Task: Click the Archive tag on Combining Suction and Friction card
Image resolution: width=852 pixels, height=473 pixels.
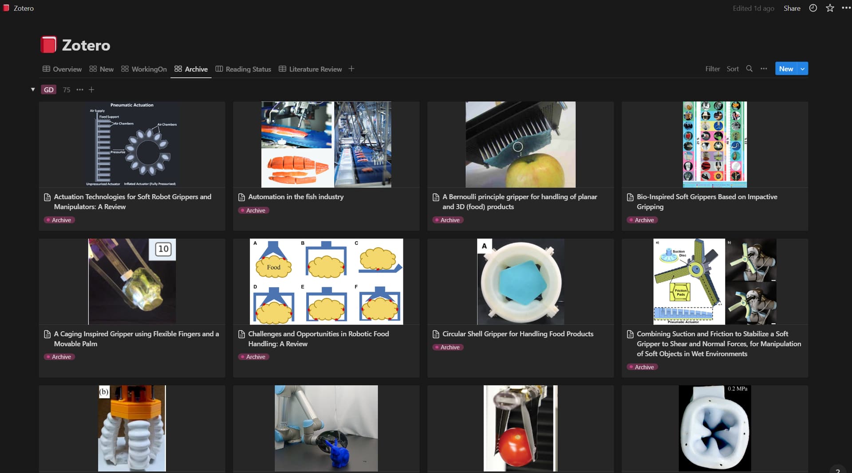Action: coord(642,367)
